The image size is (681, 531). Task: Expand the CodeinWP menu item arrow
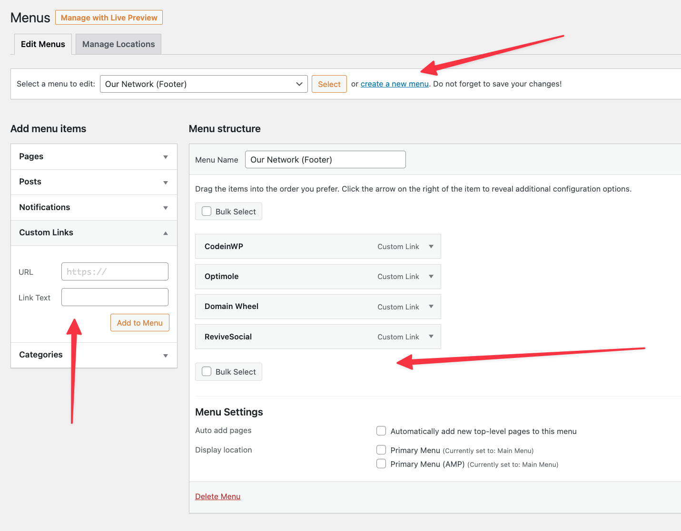point(431,246)
